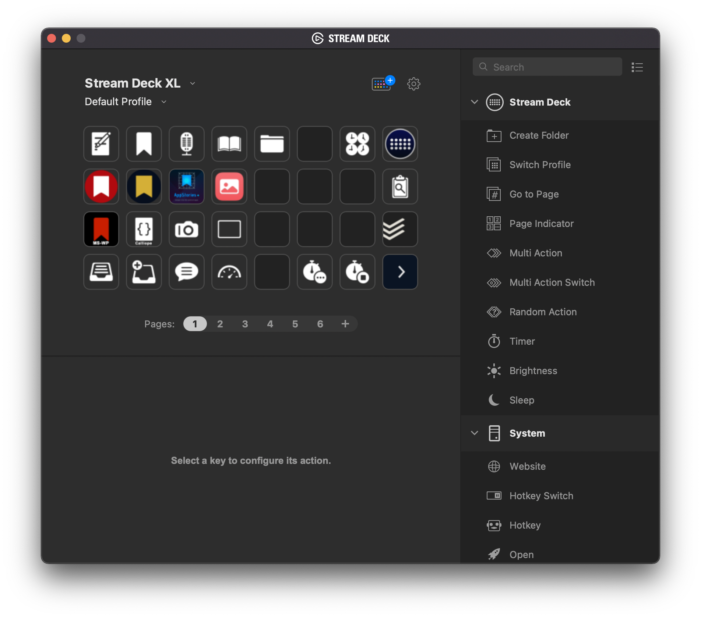
Task: Select the four clocks key
Action: coord(357,144)
